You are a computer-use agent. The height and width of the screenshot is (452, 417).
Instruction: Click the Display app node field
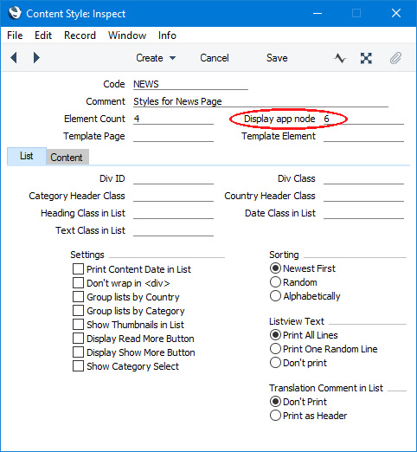click(x=363, y=119)
